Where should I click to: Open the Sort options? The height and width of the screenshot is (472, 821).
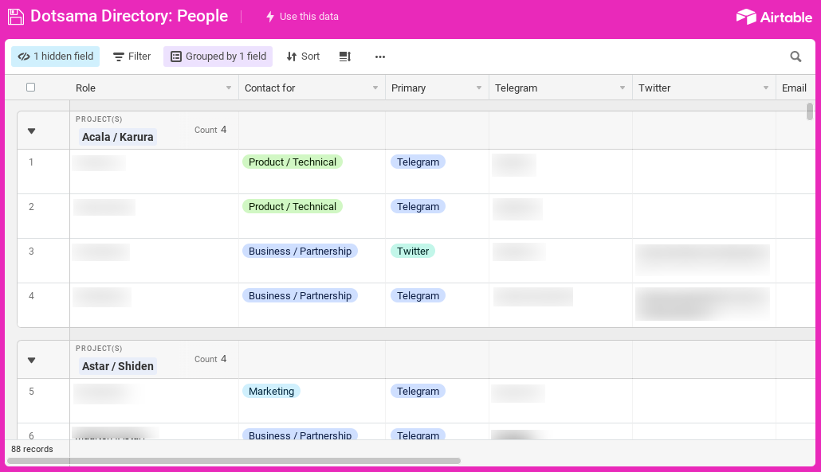click(303, 57)
